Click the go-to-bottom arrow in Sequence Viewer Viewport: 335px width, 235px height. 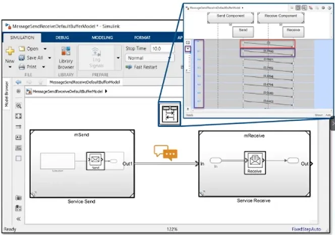pyautogui.click(x=188, y=109)
